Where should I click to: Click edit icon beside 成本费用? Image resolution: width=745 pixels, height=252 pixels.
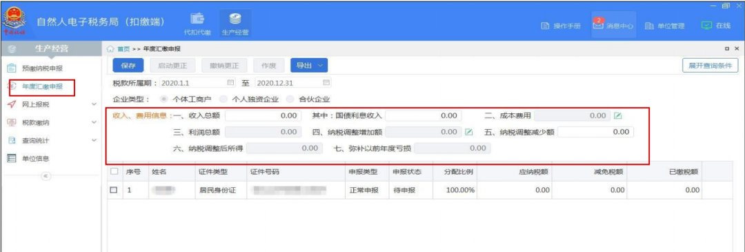(x=617, y=116)
